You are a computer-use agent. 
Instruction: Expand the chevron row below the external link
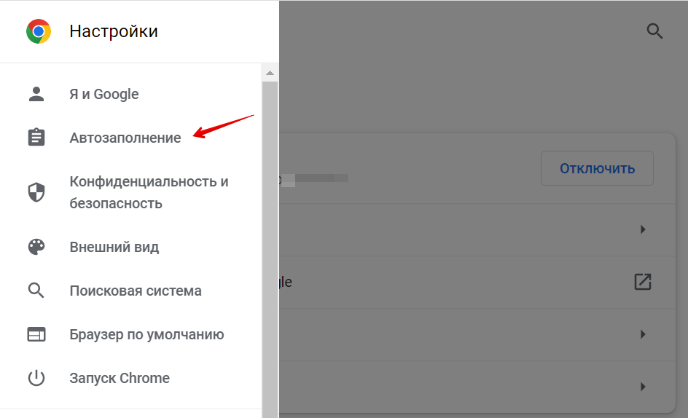(642, 334)
